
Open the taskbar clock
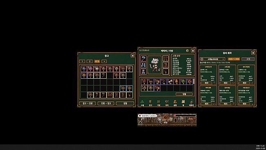(260, 147)
